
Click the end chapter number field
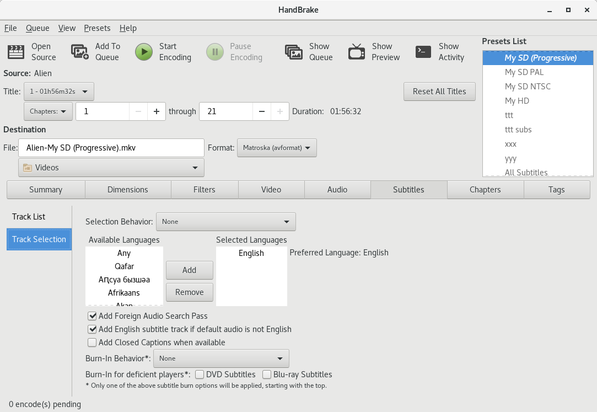[226, 111]
